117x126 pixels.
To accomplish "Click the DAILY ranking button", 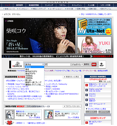I will (91, 112).
